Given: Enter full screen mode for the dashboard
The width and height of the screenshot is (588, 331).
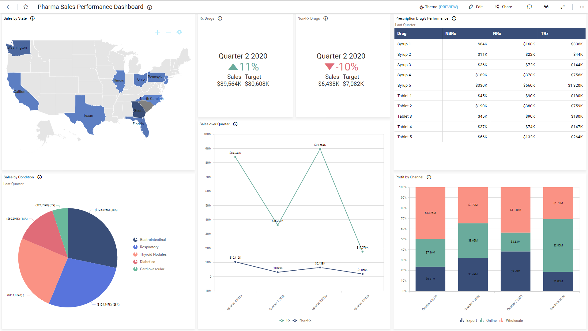Looking at the screenshot, I should point(563,7).
